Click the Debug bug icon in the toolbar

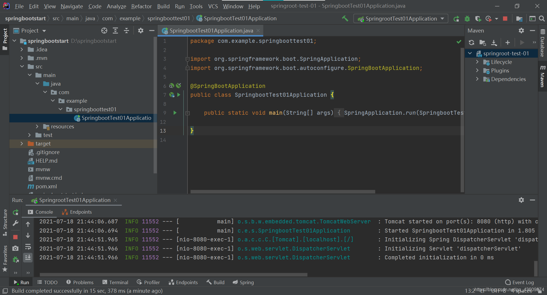(x=467, y=19)
